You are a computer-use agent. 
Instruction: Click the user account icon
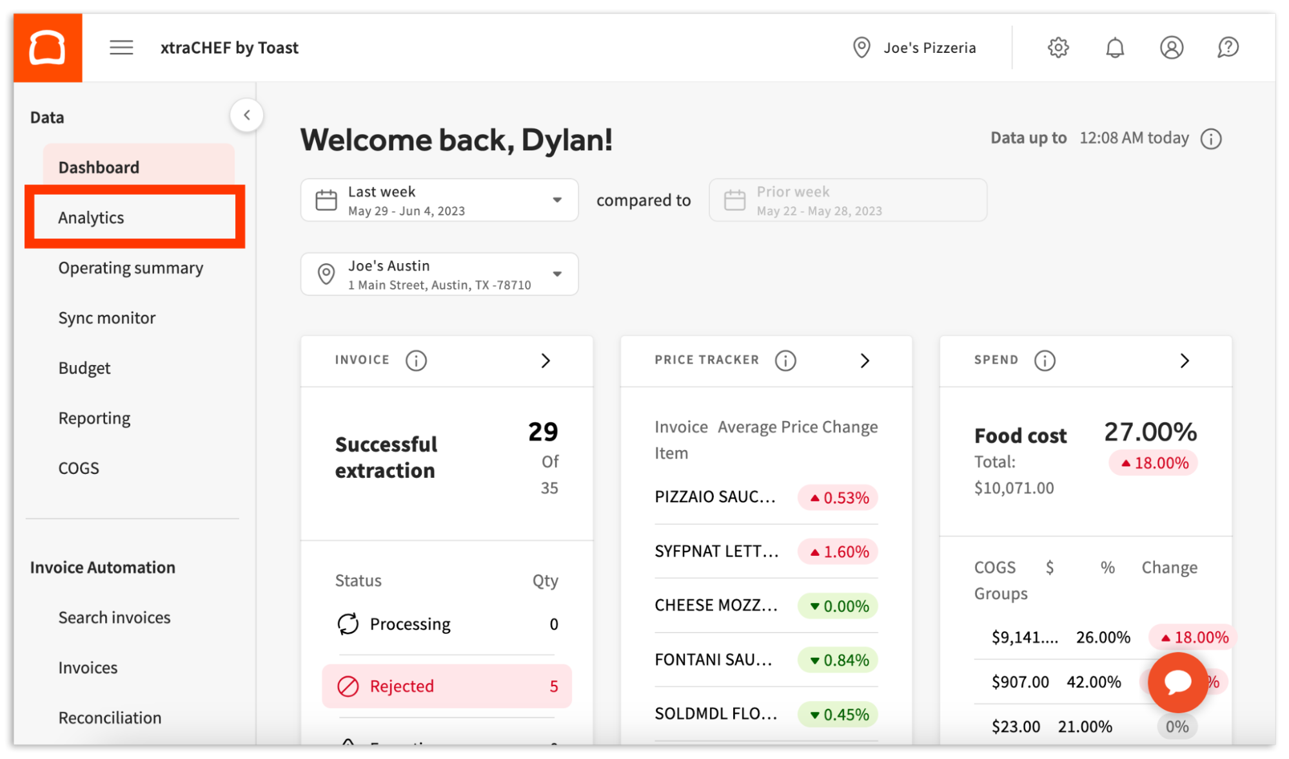click(x=1172, y=47)
